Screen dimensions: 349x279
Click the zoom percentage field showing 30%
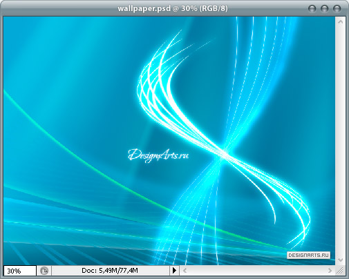pos(20,271)
